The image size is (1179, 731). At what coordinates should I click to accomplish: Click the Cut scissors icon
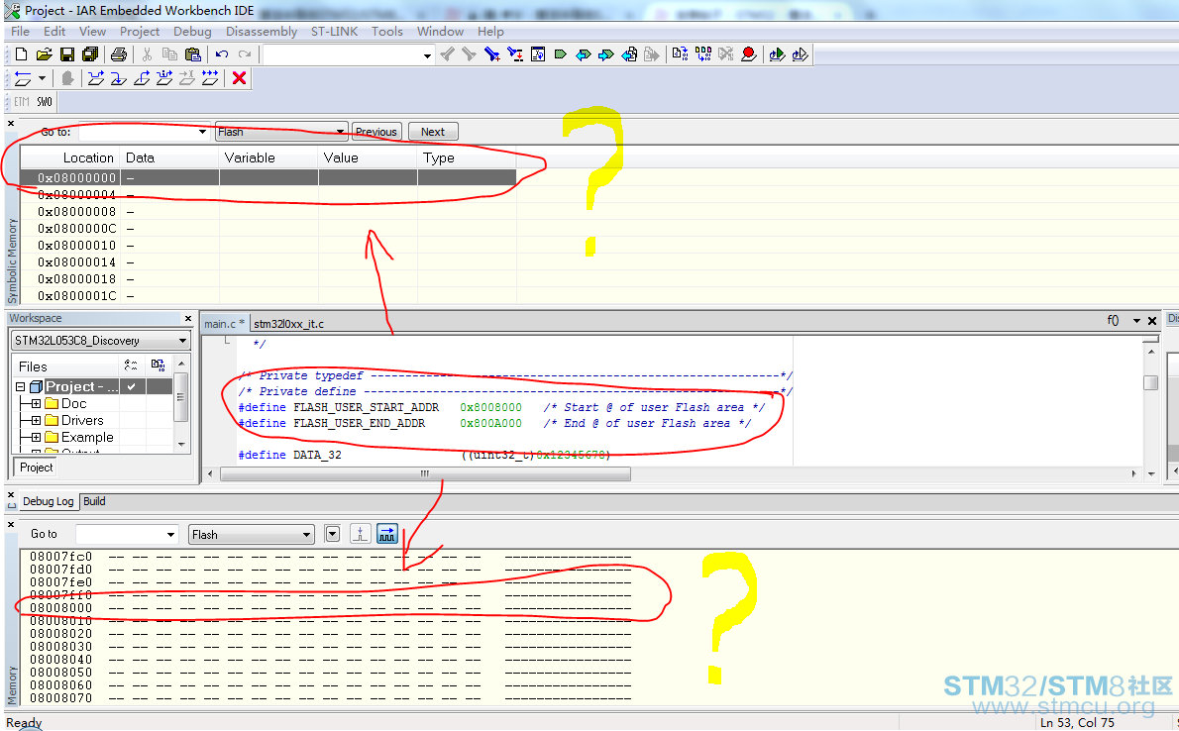coord(148,54)
